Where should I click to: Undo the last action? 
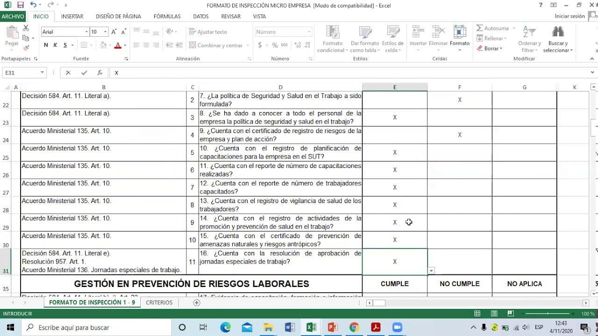click(33, 5)
